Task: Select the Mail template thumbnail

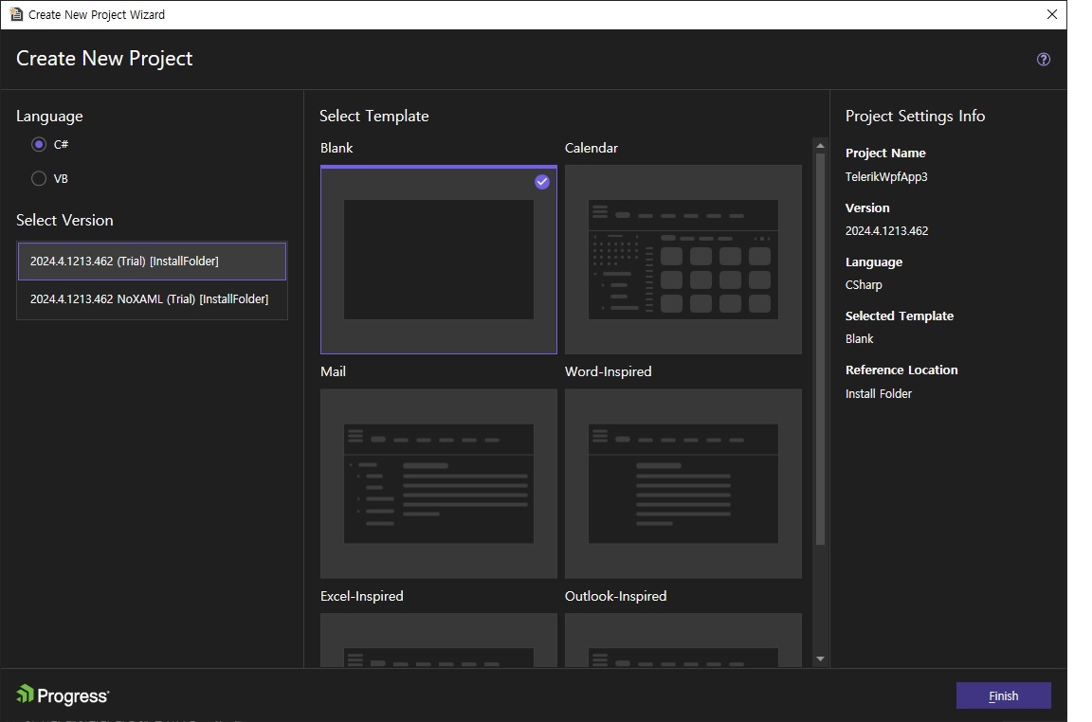Action: click(439, 483)
